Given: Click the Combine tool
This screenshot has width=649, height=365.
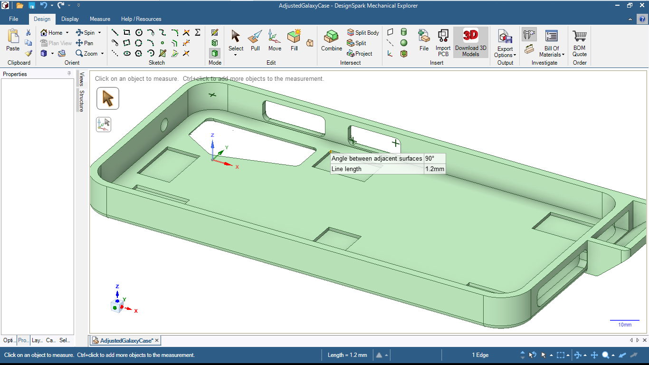Looking at the screenshot, I should [331, 40].
